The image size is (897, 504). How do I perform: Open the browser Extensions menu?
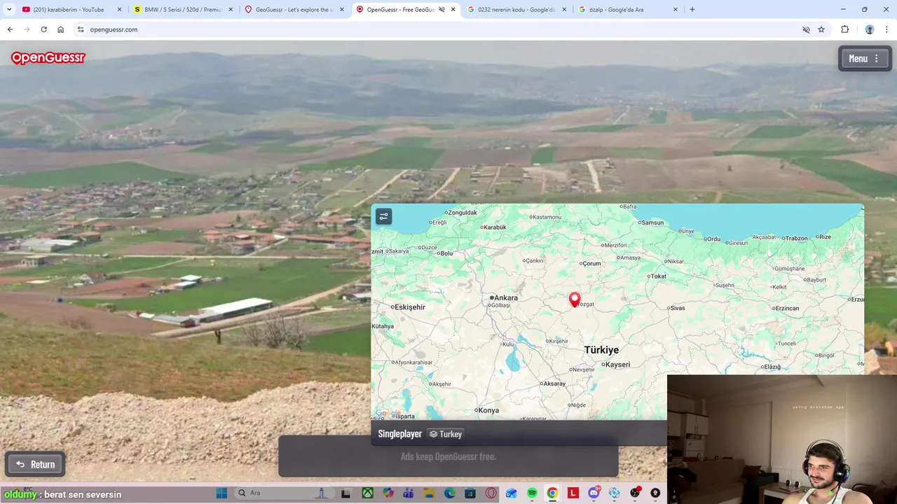(844, 29)
